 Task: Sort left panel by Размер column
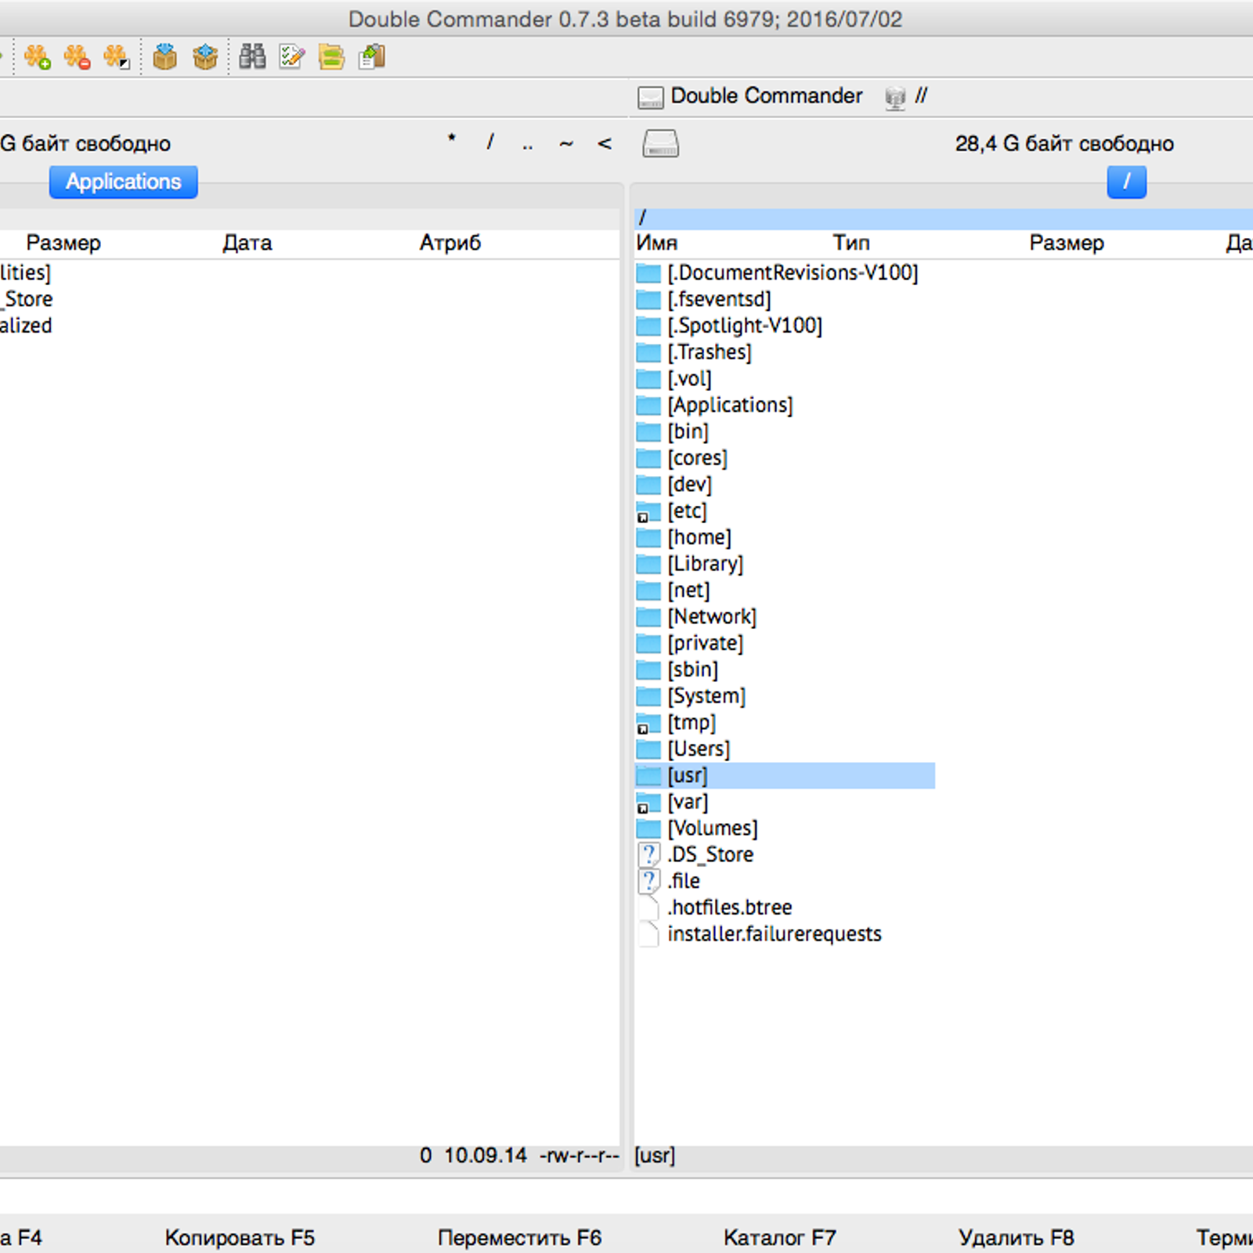coord(63,243)
